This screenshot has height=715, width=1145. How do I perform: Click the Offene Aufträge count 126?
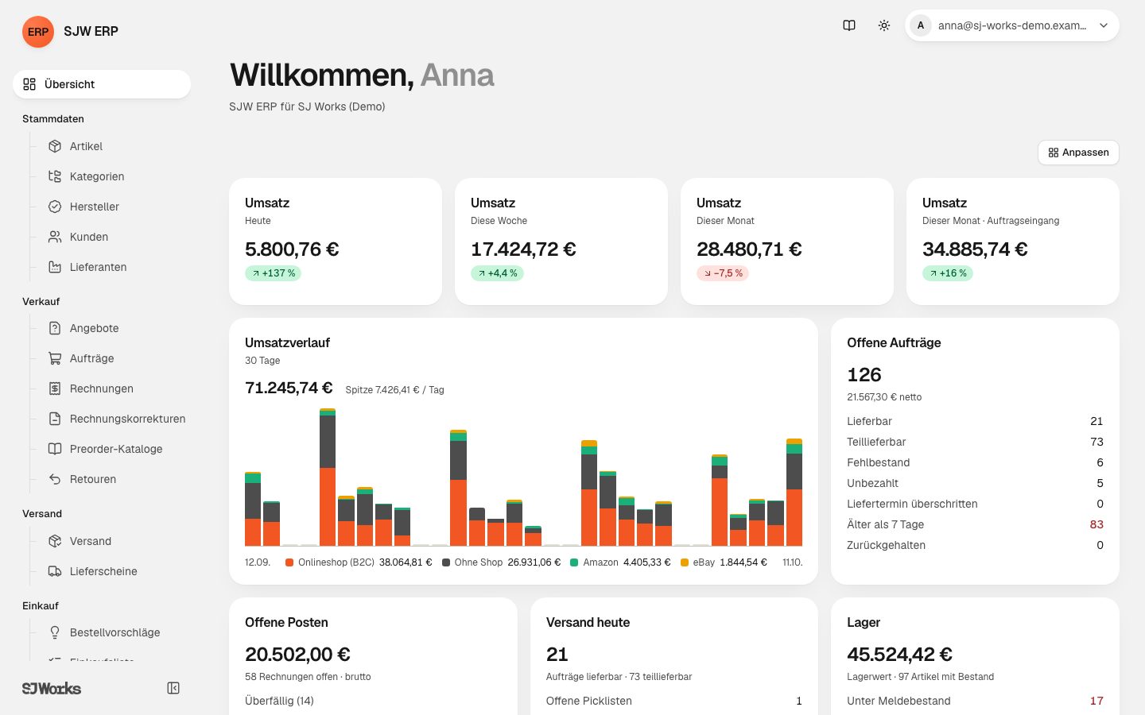[x=864, y=375]
